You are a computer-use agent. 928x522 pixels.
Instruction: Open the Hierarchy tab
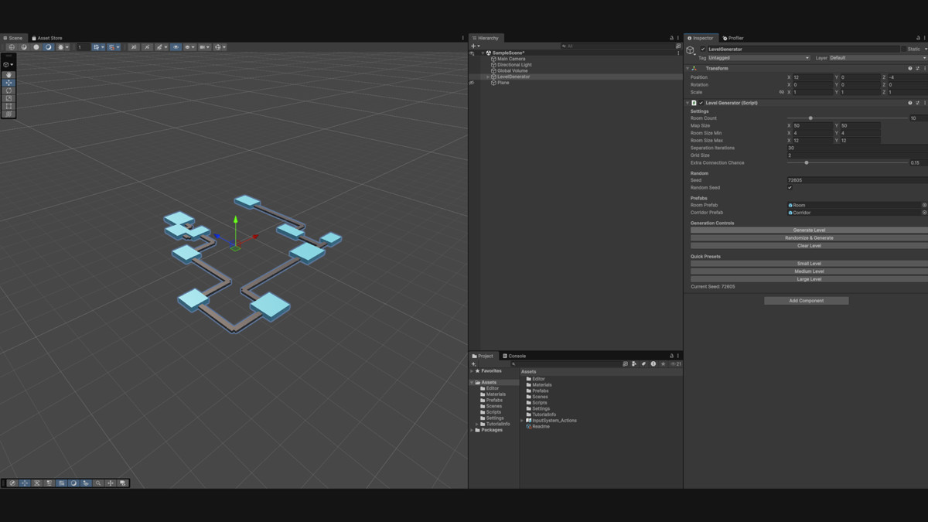[x=486, y=38]
